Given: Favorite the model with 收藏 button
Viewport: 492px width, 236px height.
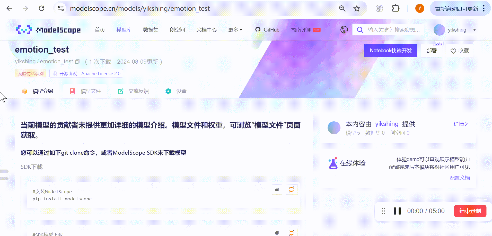Looking at the screenshot, I should 459,51.
